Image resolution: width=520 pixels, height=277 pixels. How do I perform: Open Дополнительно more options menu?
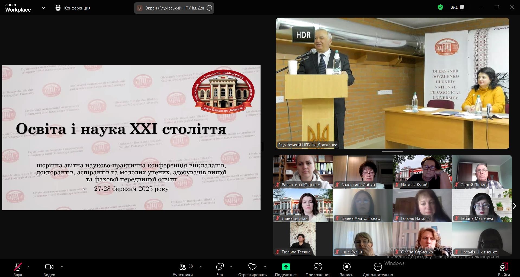click(x=378, y=267)
